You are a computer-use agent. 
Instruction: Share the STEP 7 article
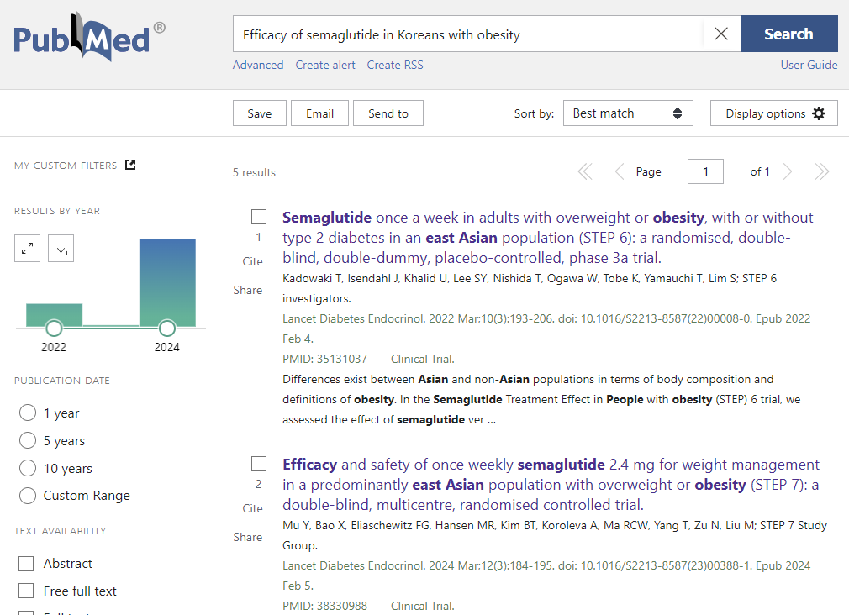click(248, 537)
